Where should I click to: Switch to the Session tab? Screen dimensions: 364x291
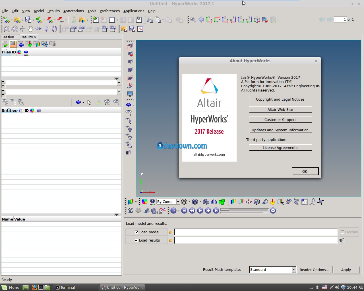click(x=8, y=37)
